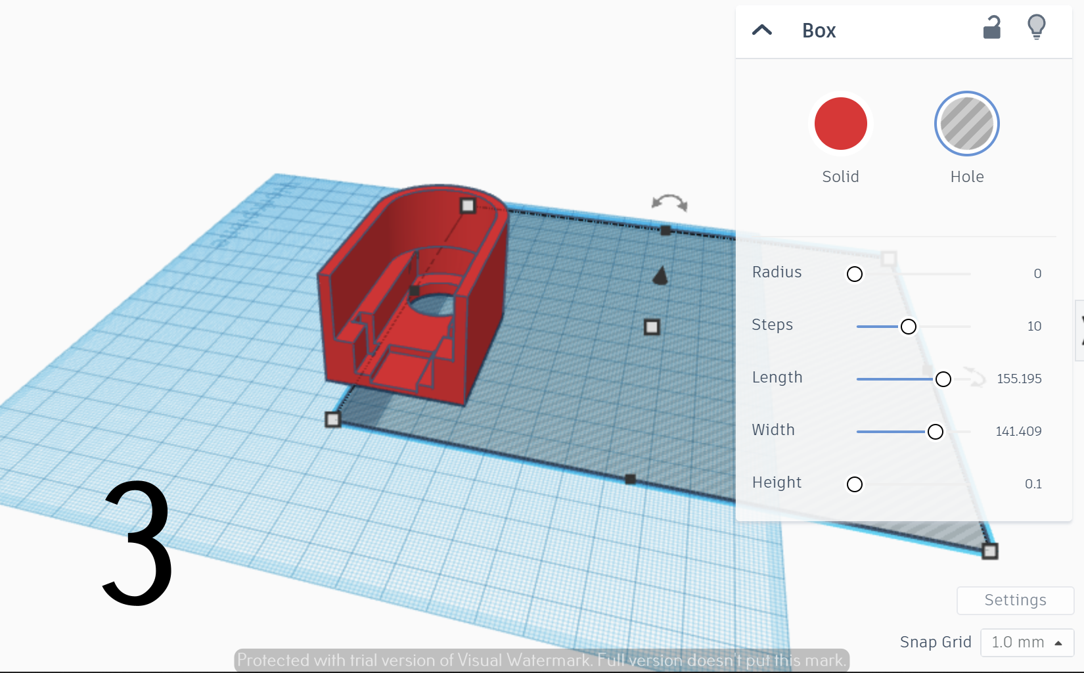The width and height of the screenshot is (1084, 673).
Task: Click the Snap Grid label
Action: tap(936, 642)
